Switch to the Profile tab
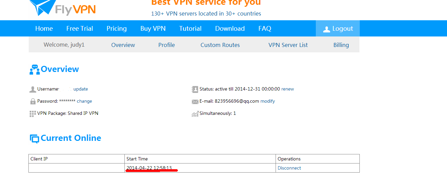 166,45
